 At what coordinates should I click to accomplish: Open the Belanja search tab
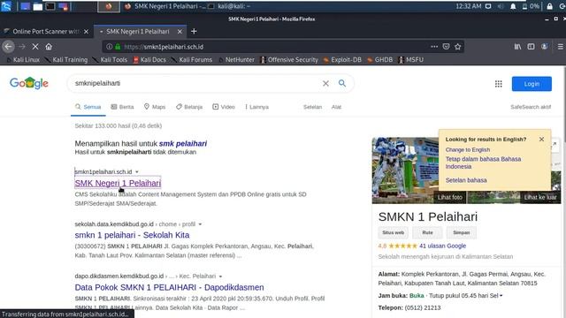click(189, 107)
